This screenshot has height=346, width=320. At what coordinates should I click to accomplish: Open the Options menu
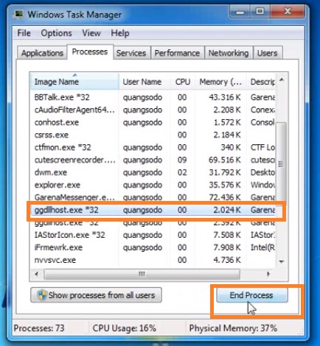pos(56,33)
